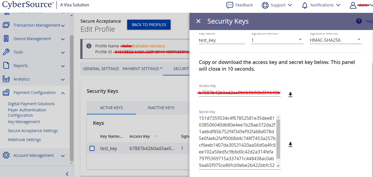The image size is (373, 177).
Task: Expand the Tools menu
Action: [63, 53]
